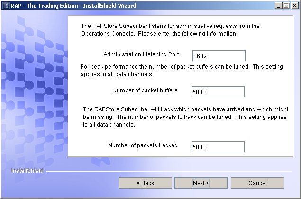Click the "Number of packets tracked" label

(143, 145)
